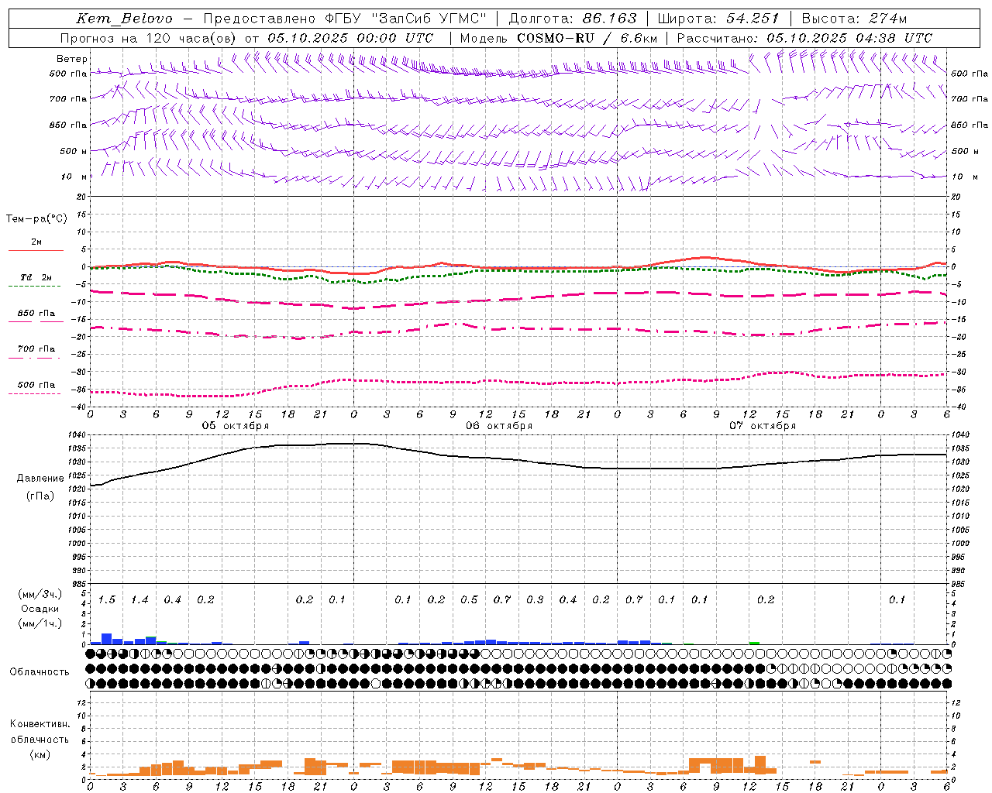
Task: Click the 05 октября date label
Action: tap(236, 426)
